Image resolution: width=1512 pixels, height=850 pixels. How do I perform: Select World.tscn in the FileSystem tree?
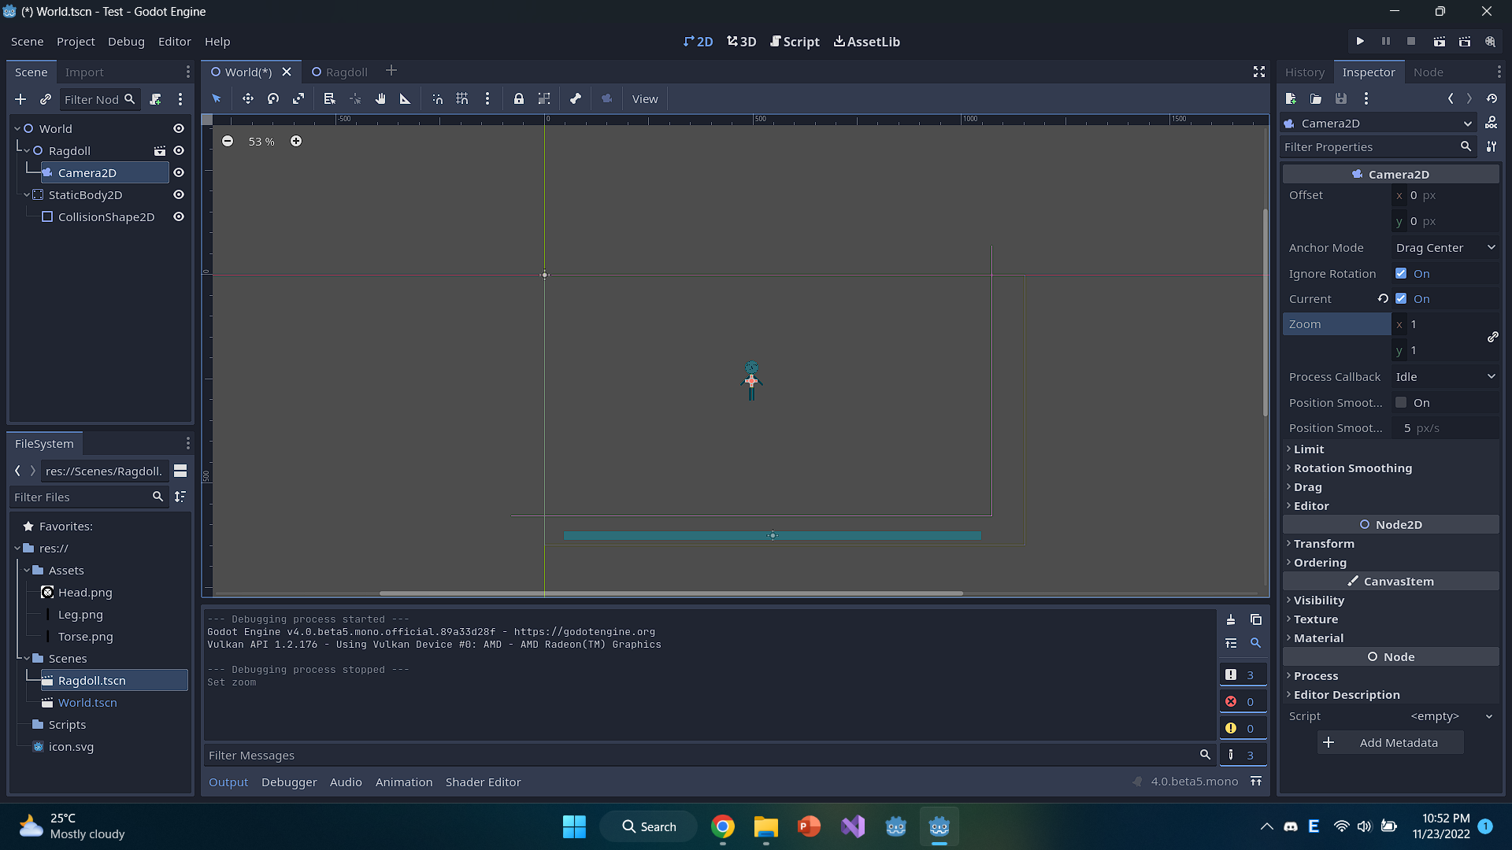87,703
